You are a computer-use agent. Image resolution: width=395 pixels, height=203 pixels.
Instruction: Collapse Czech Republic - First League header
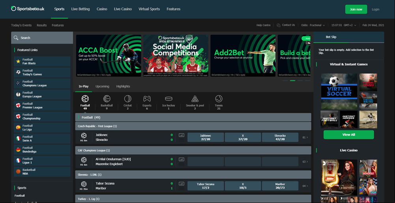(x=193, y=126)
